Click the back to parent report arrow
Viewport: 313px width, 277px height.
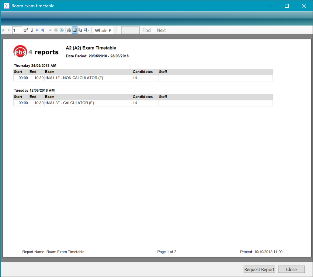click(51, 30)
